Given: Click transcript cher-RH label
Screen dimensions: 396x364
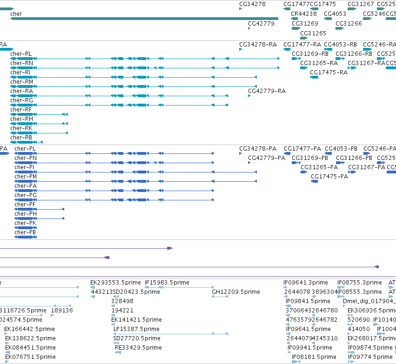Looking at the screenshot, I should (x=21, y=119).
